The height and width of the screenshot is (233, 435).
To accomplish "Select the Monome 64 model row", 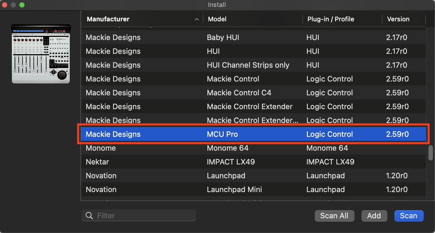I will coord(253,148).
